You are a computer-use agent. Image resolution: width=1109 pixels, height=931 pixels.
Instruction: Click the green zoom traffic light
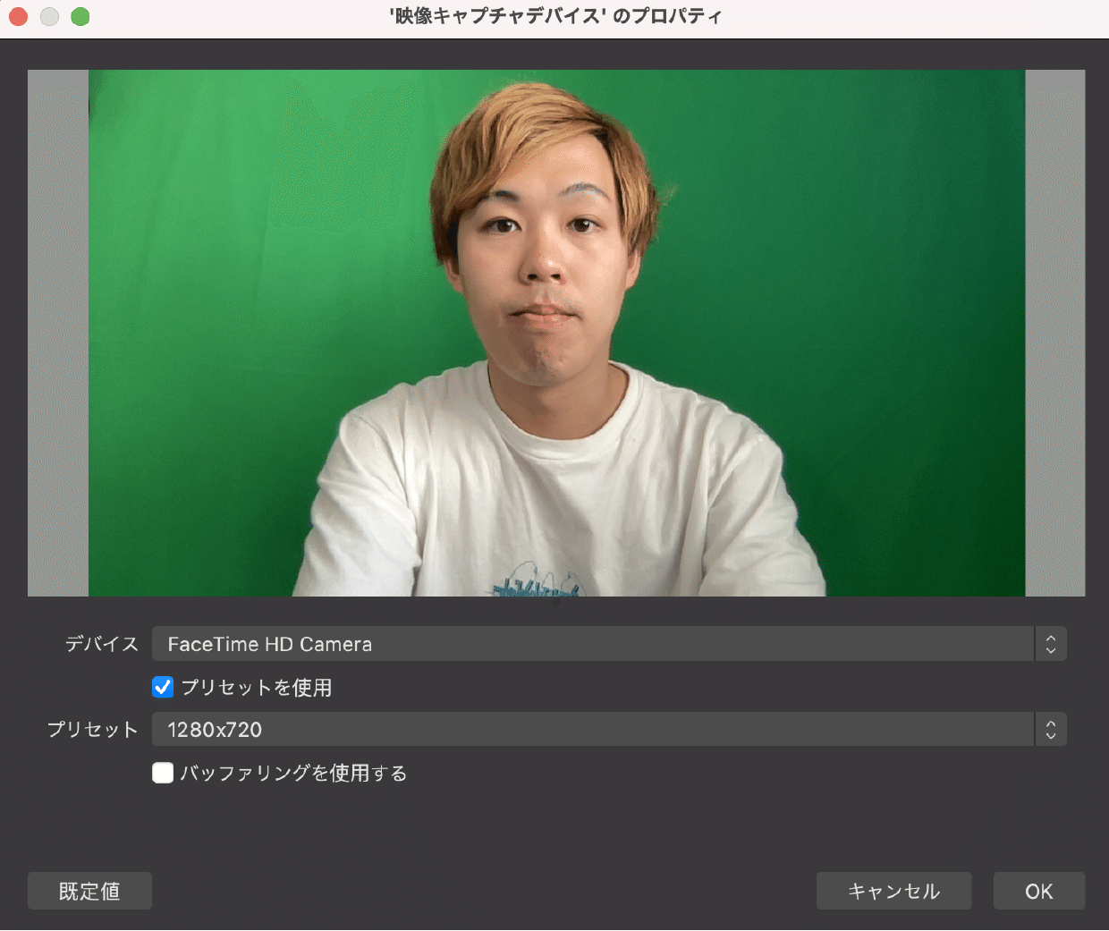point(80,16)
